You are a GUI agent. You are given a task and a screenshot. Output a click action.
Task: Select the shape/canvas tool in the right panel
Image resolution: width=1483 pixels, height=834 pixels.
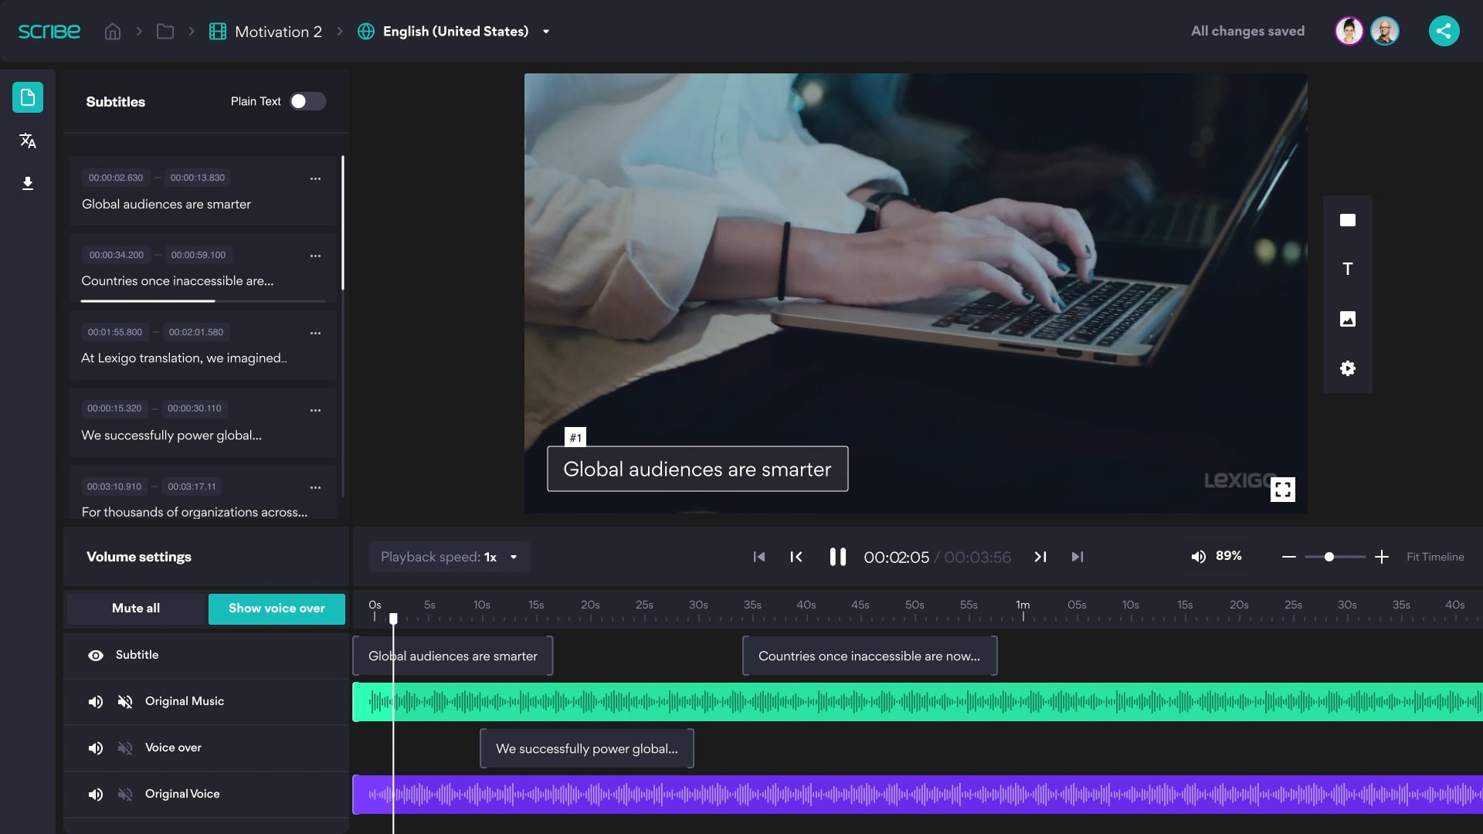[1347, 219]
